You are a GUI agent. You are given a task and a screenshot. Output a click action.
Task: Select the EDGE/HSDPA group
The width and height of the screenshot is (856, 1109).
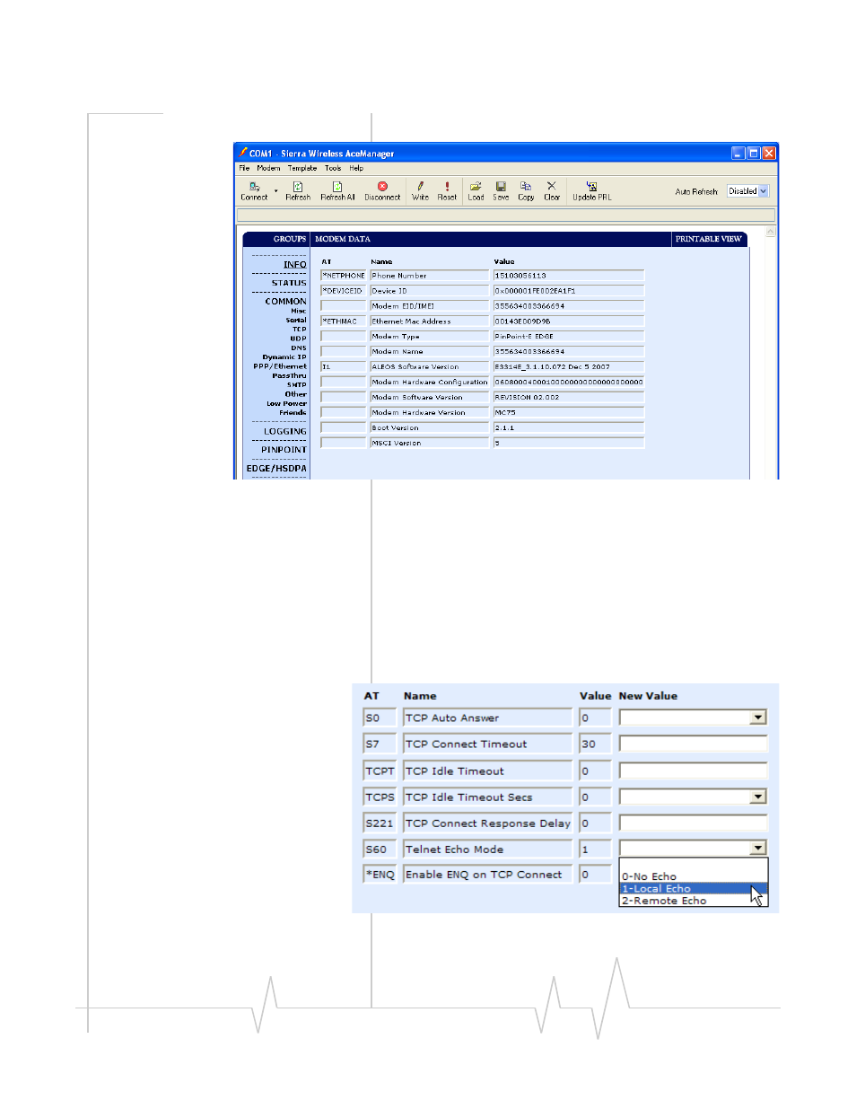pos(276,469)
